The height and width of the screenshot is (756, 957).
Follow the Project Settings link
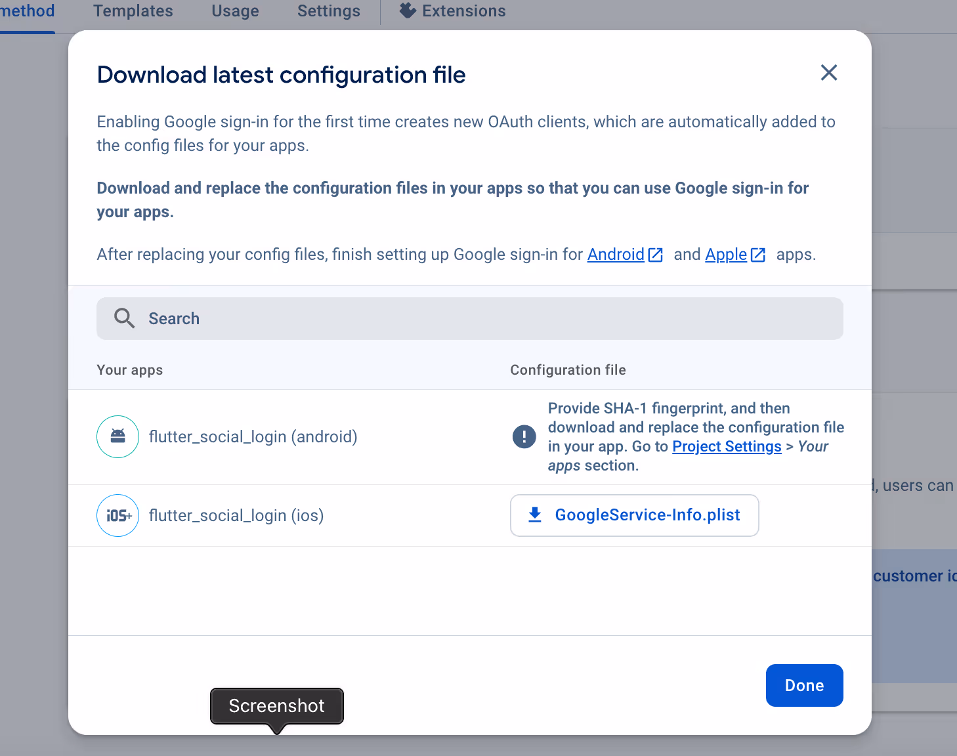[727, 446]
